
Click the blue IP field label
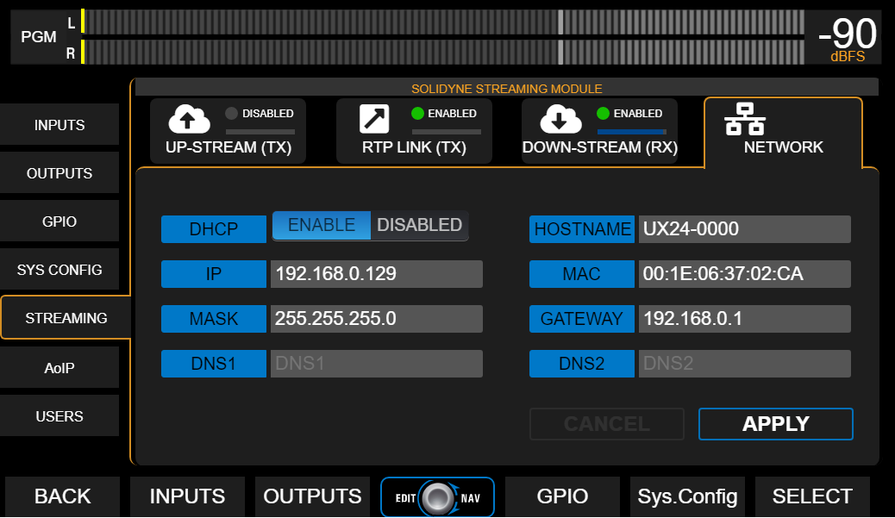(213, 274)
